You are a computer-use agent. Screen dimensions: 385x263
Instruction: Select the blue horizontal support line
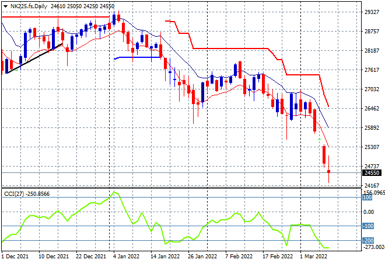pos(138,58)
